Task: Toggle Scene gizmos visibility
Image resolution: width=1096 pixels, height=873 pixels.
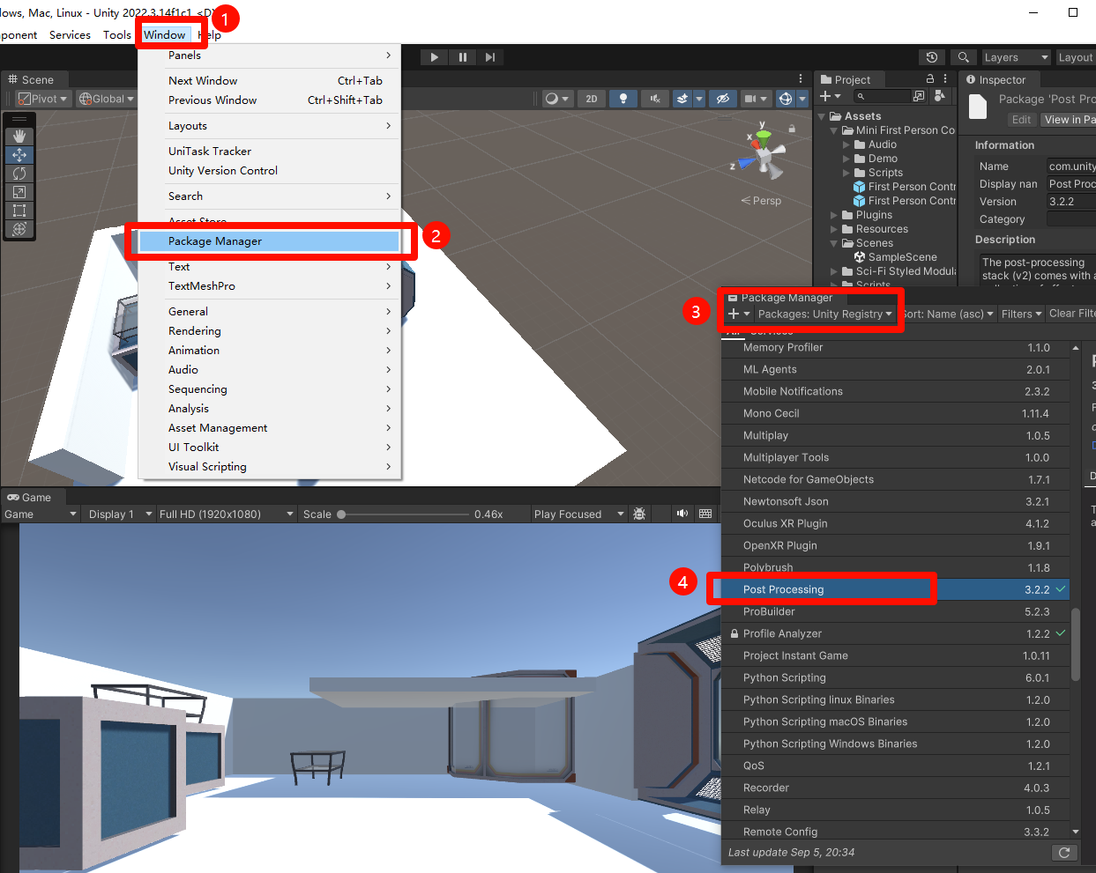Action: tap(786, 99)
